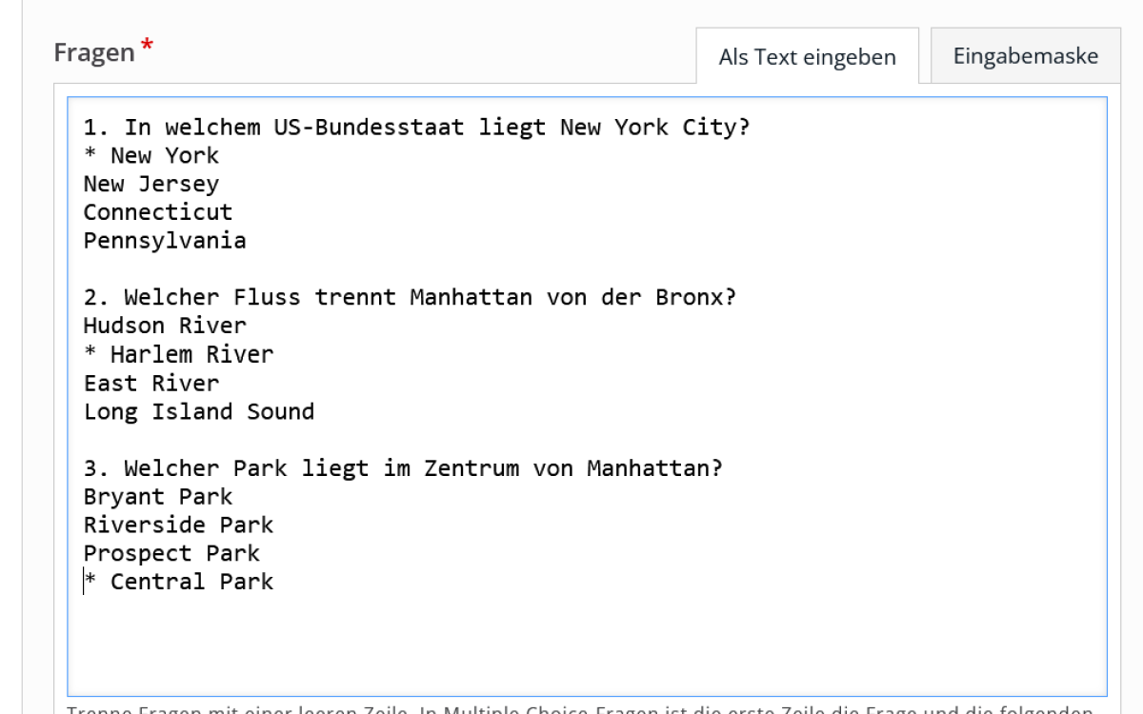
Task: Click the '* Harlem River' answer line
Action: (179, 354)
